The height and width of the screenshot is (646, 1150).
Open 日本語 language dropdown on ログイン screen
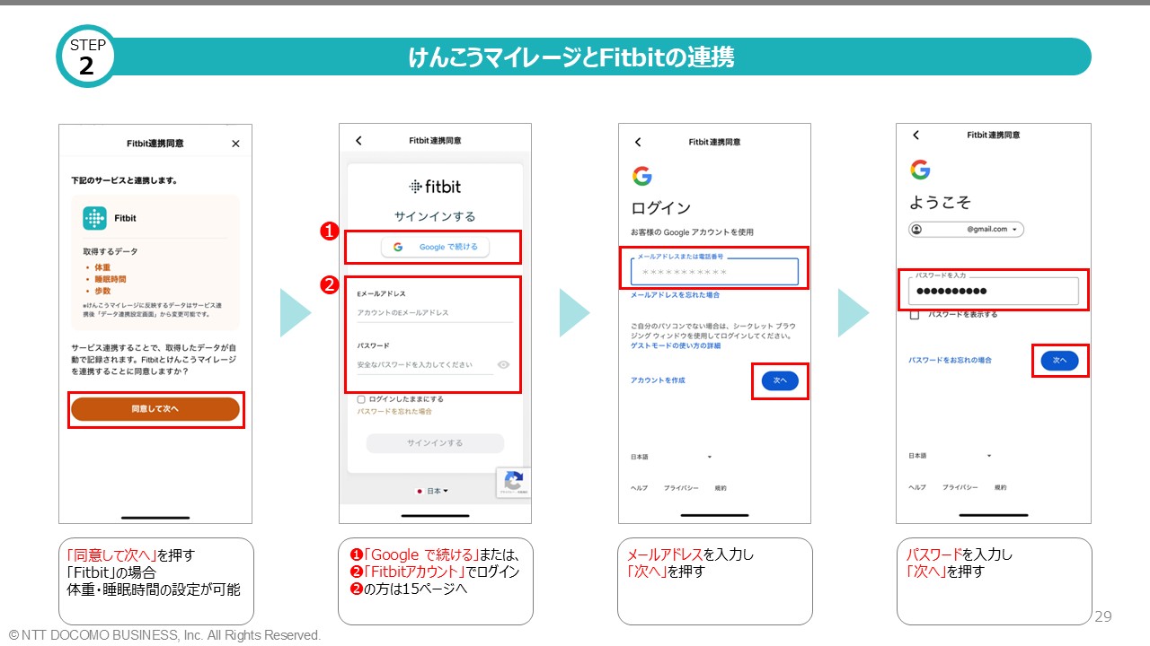click(671, 457)
